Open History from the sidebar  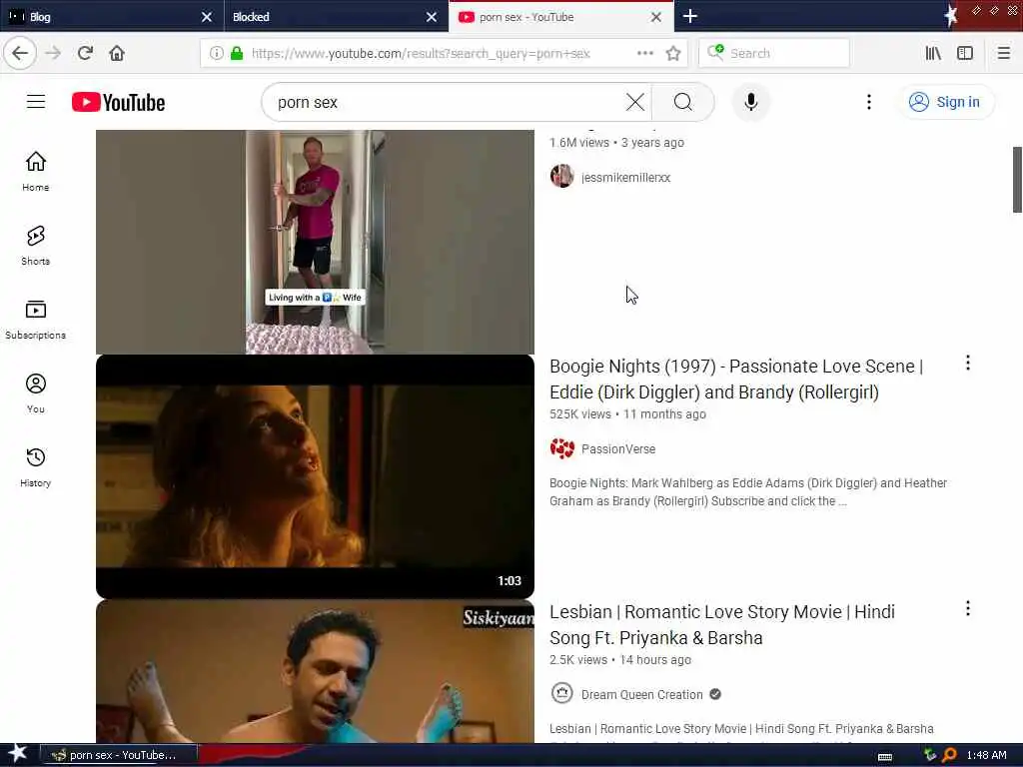coord(35,467)
